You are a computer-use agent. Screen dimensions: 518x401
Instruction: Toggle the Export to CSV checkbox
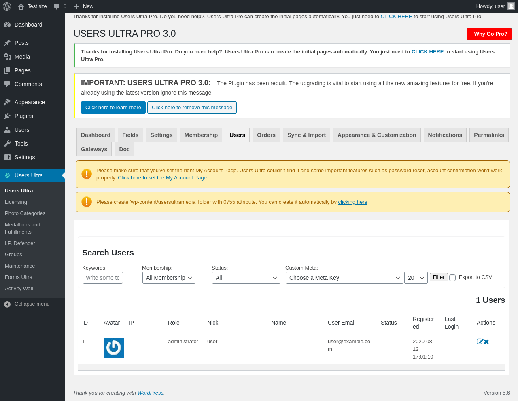coord(452,278)
